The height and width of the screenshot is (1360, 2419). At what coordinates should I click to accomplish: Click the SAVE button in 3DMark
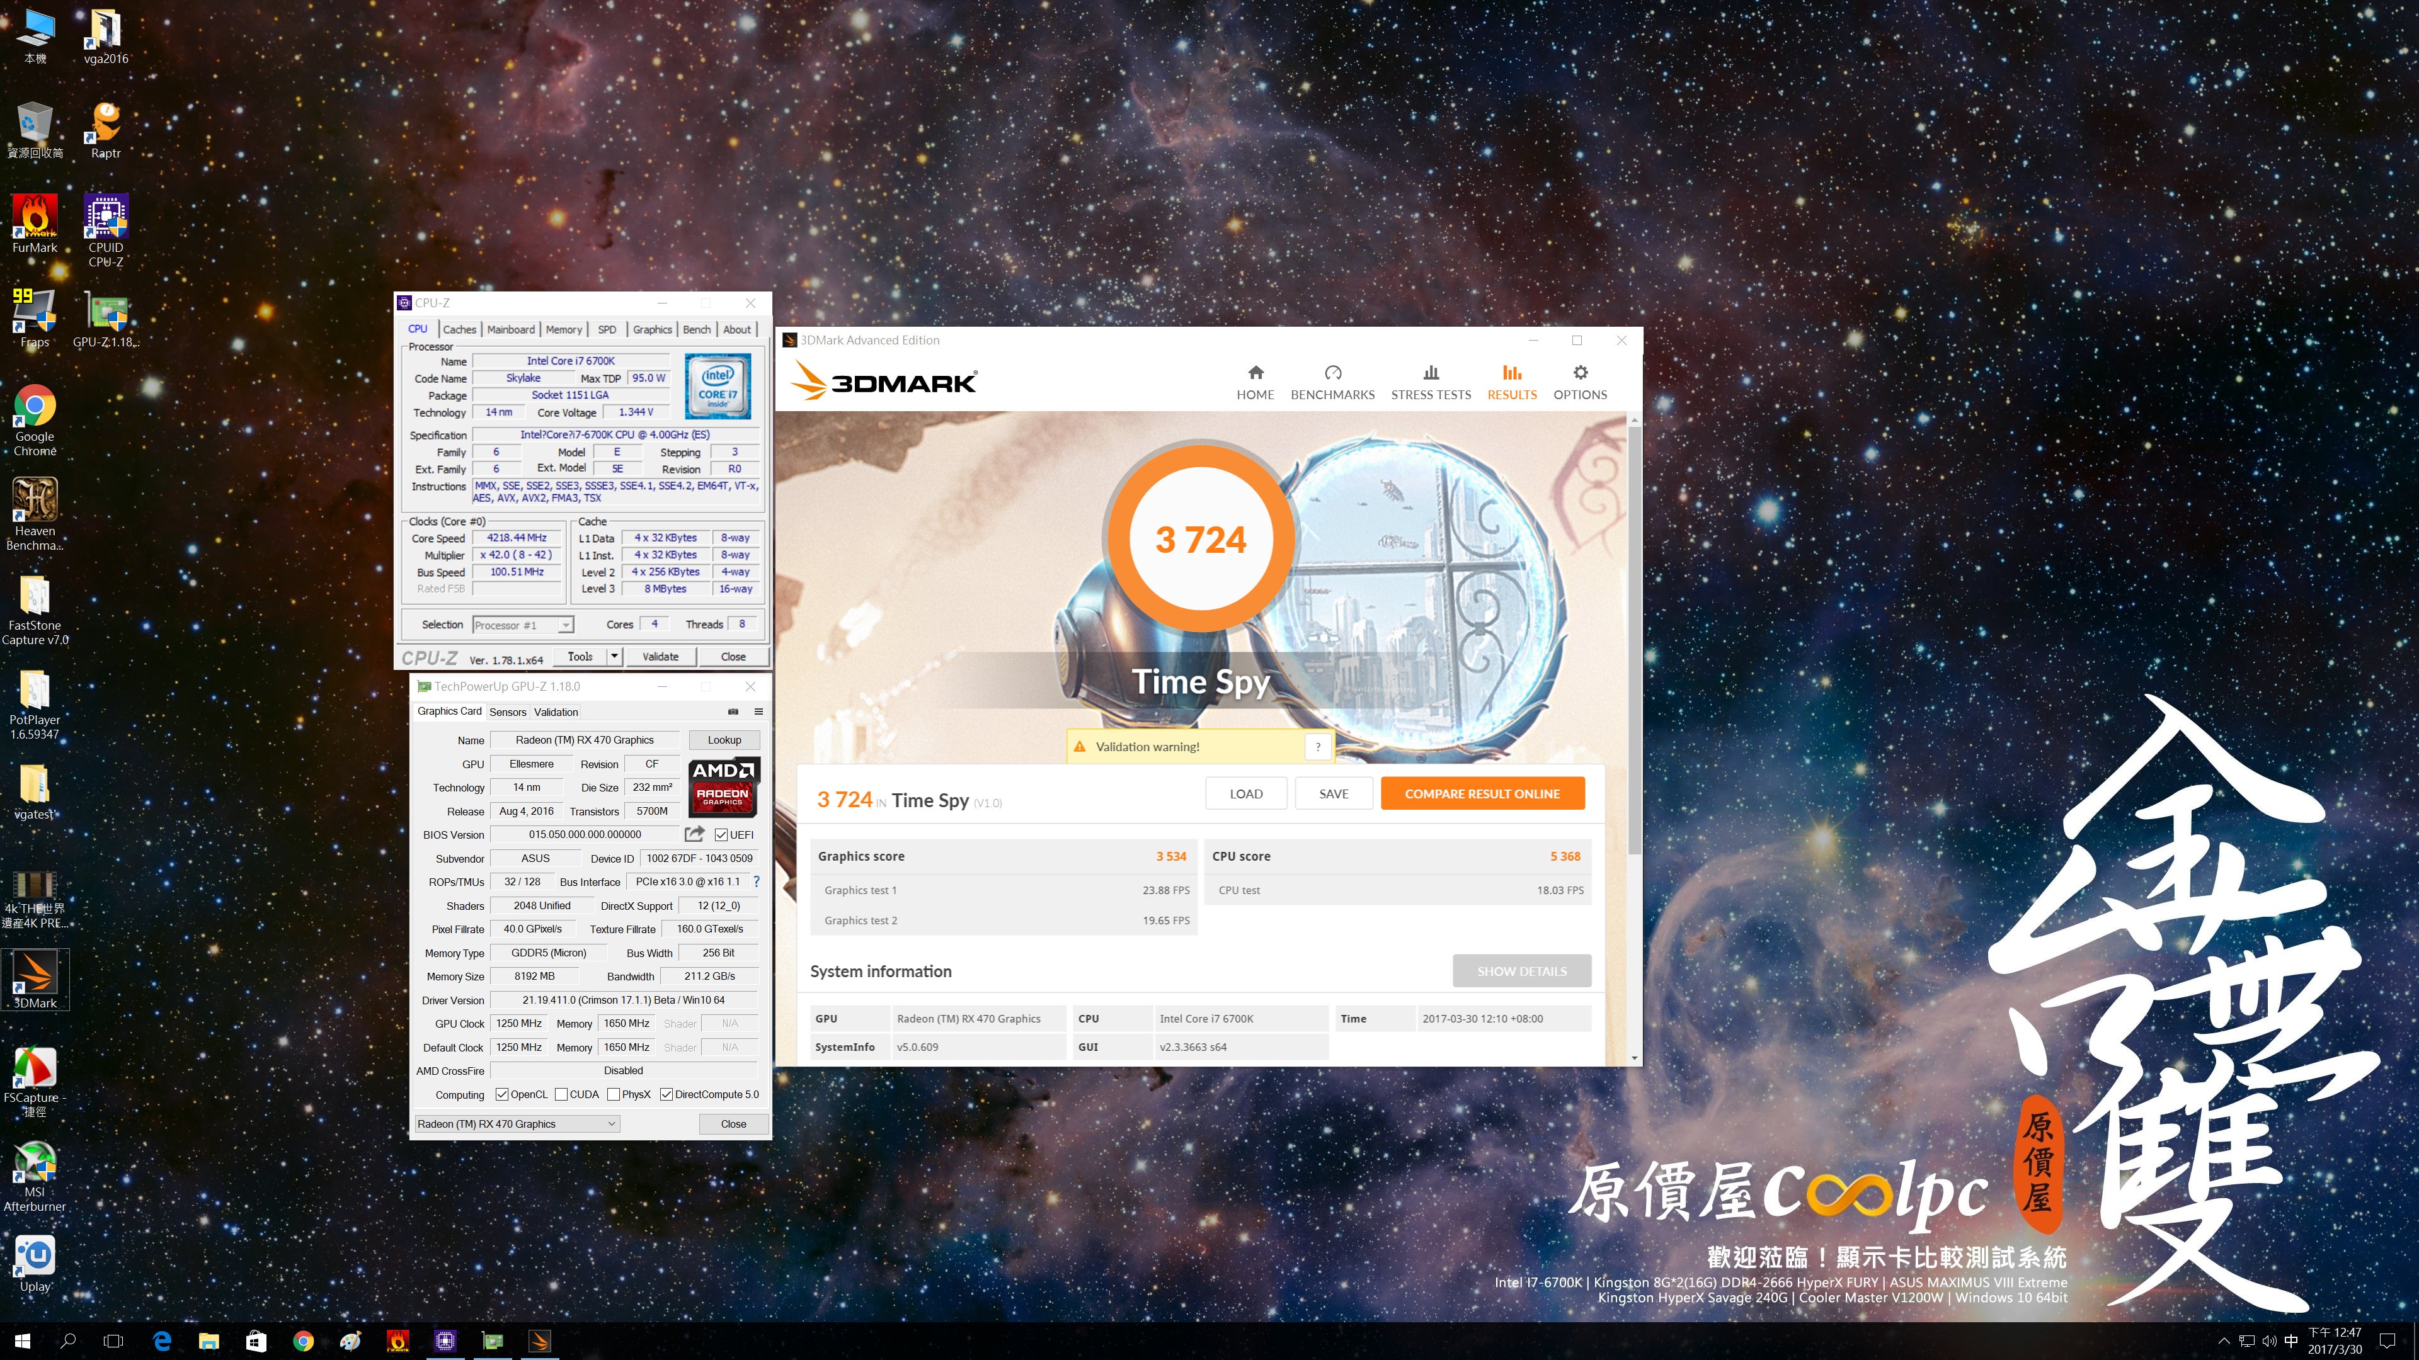(x=1334, y=793)
